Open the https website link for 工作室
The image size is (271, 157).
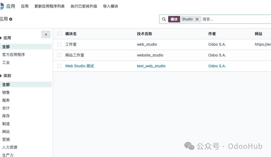click(x=263, y=44)
